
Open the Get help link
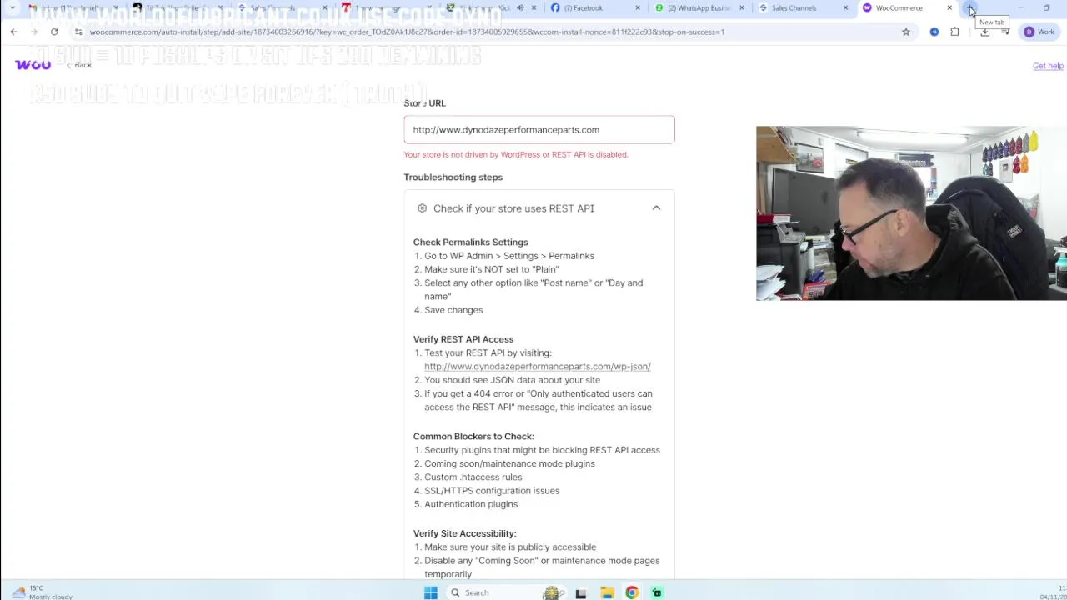click(x=1048, y=66)
